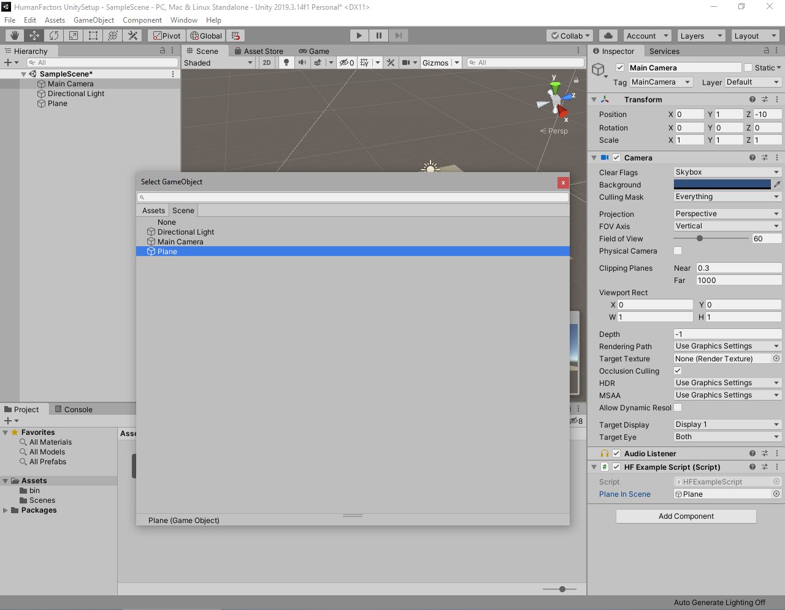
Task: Toggle scene lighting bulb icon
Action: pyautogui.click(x=286, y=62)
